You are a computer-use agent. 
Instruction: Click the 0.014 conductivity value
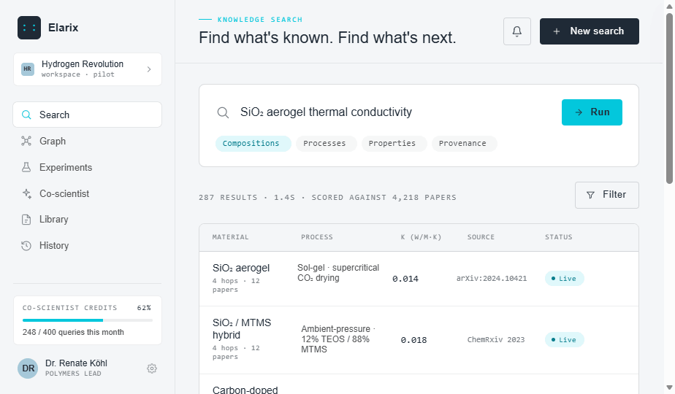coord(405,279)
